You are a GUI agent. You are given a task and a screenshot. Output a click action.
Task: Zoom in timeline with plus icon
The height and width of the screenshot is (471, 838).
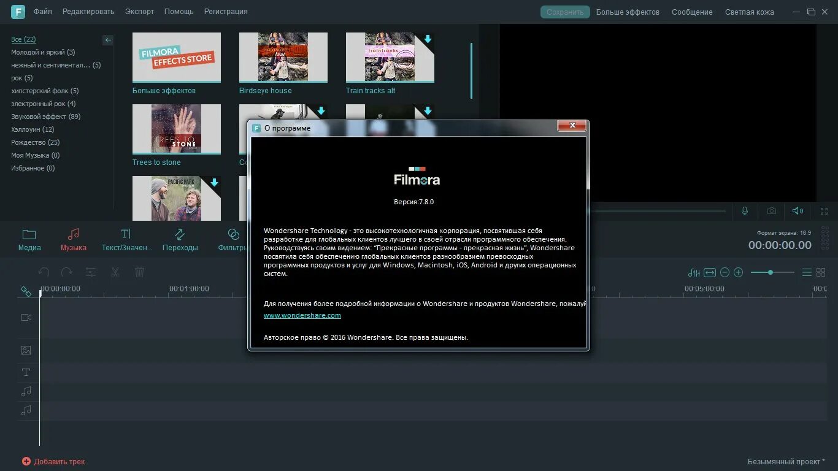pyautogui.click(x=739, y=272)
